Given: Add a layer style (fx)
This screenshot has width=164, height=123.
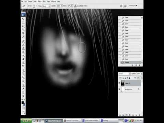Looking at the screenshot, I should click(123, 115).
